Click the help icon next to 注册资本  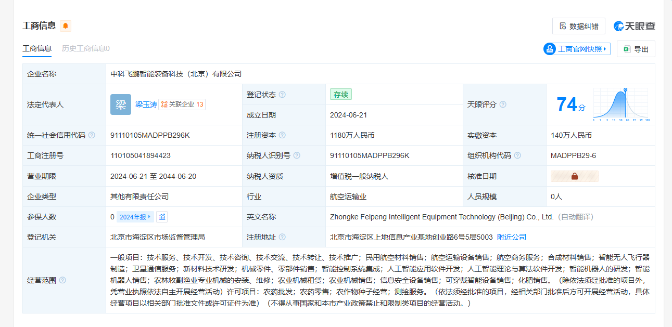(282, 135)
